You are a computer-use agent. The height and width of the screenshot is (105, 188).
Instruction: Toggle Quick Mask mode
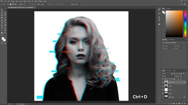2,43
